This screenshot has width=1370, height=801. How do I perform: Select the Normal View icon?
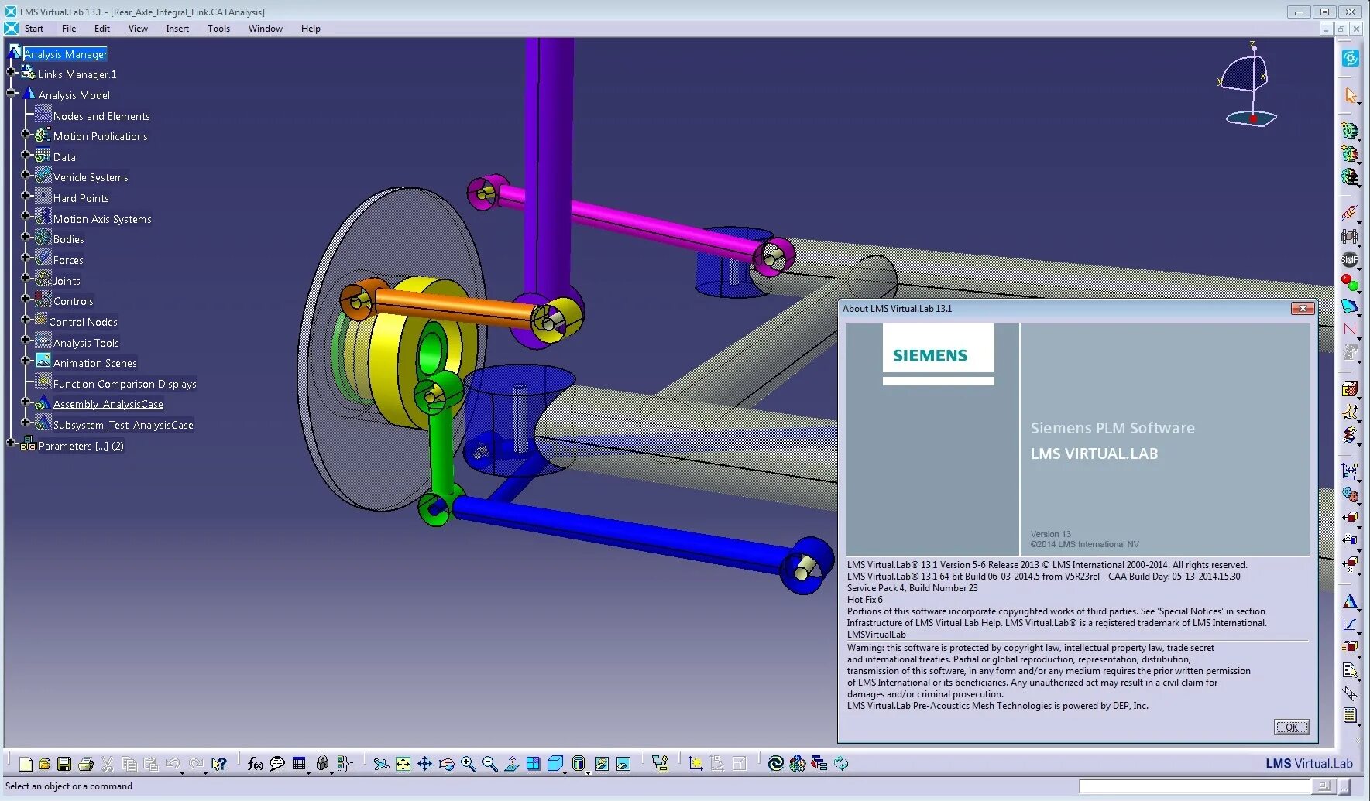tap(511, 764)
